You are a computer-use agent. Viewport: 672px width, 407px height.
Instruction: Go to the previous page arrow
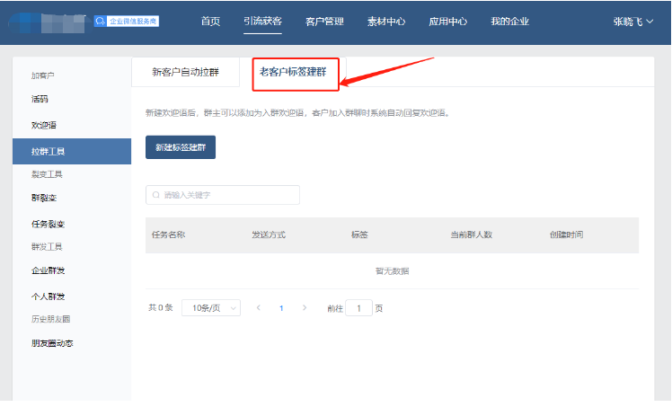click(259, 308)
